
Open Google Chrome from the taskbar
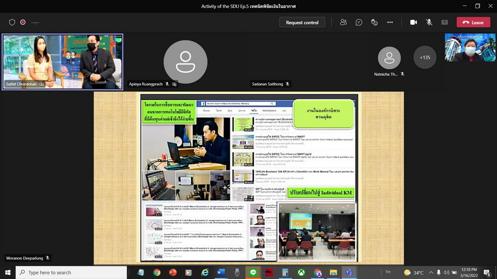pyautogui.click(x=157, y=272)
